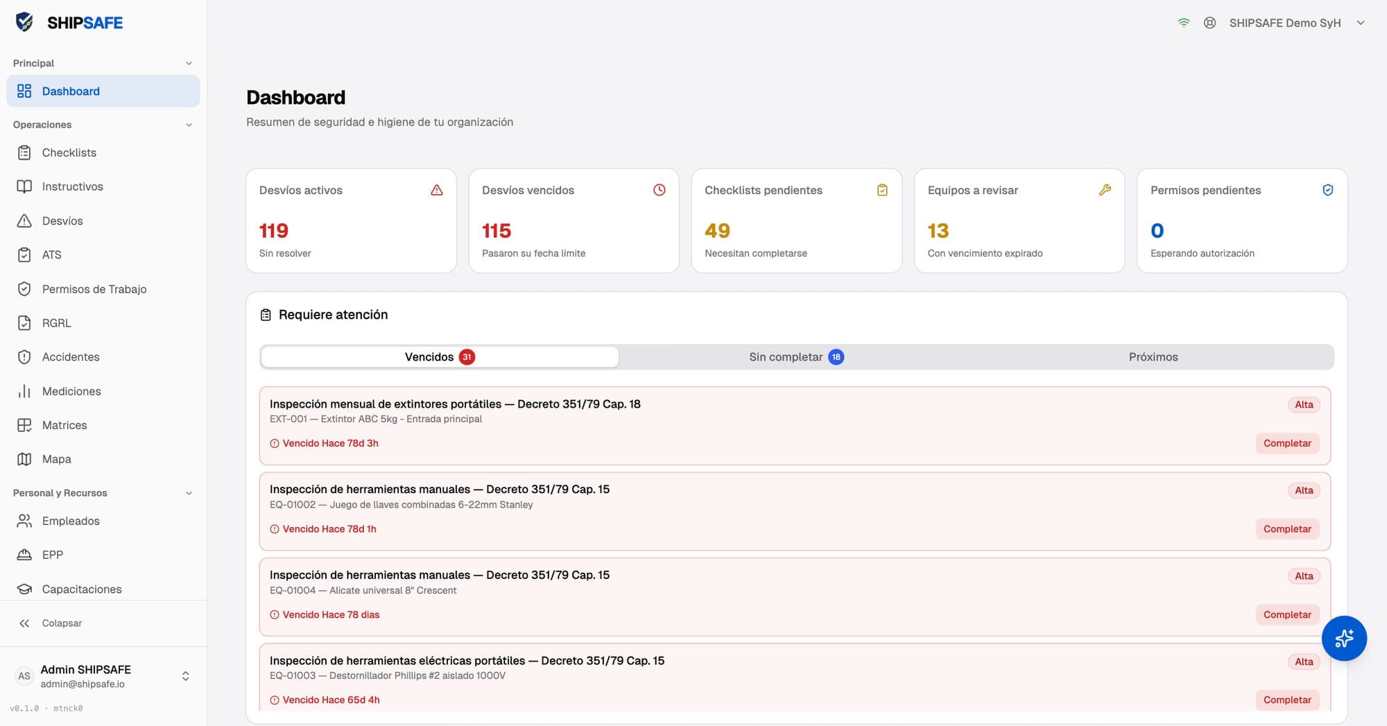
Task: Click the wifi connection status icon
Action: click(x=1184, y=23)
